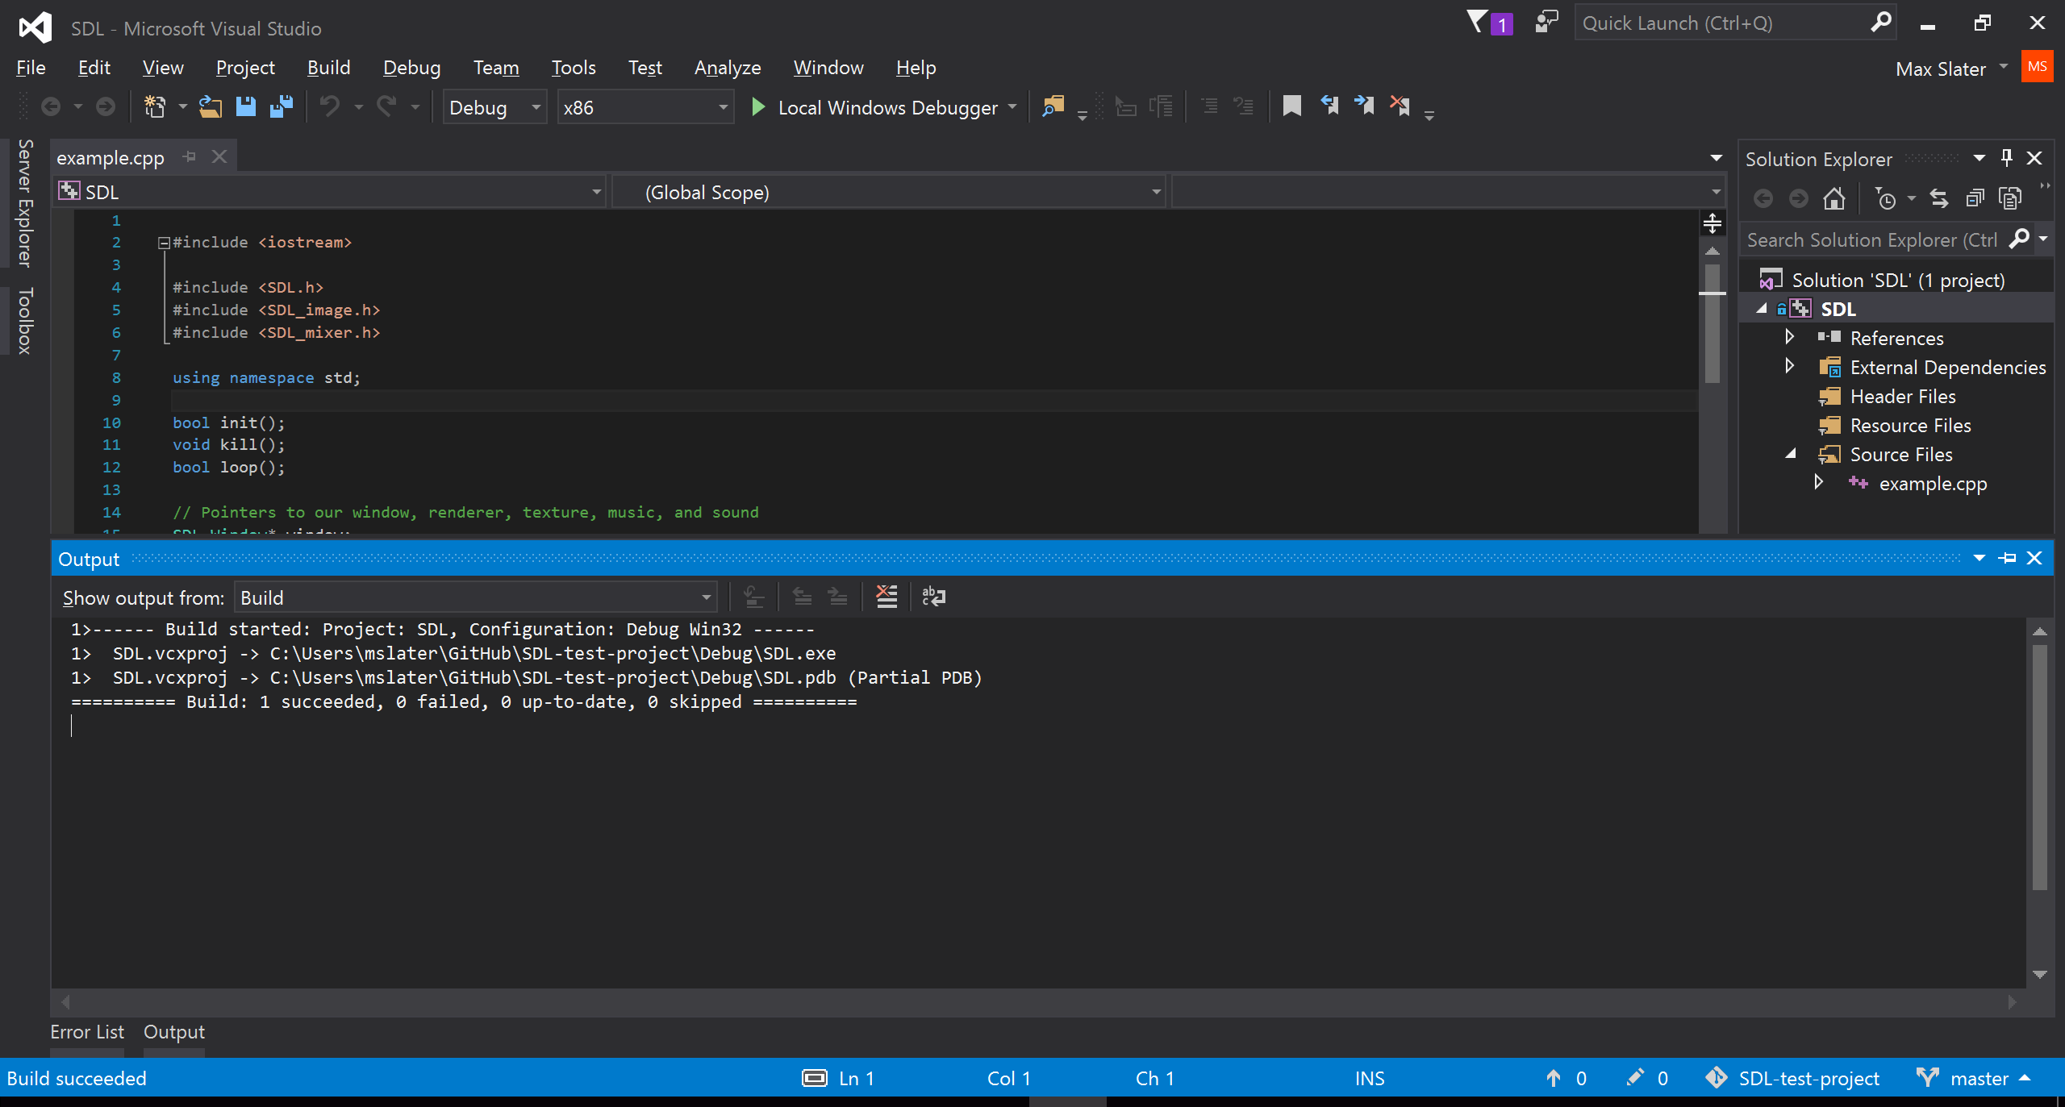Open the SDL project navigation dropdown

[330, 192]
